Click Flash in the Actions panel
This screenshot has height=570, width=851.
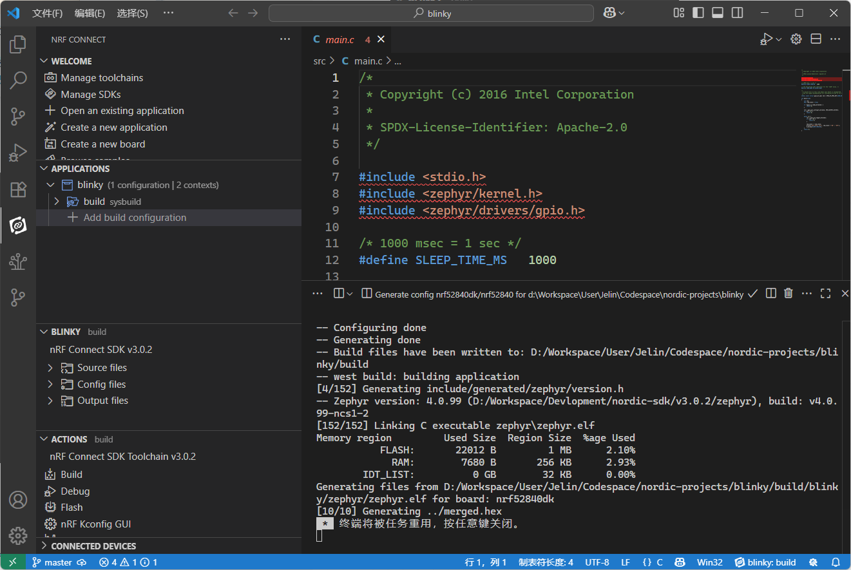[x=72, y=508]
